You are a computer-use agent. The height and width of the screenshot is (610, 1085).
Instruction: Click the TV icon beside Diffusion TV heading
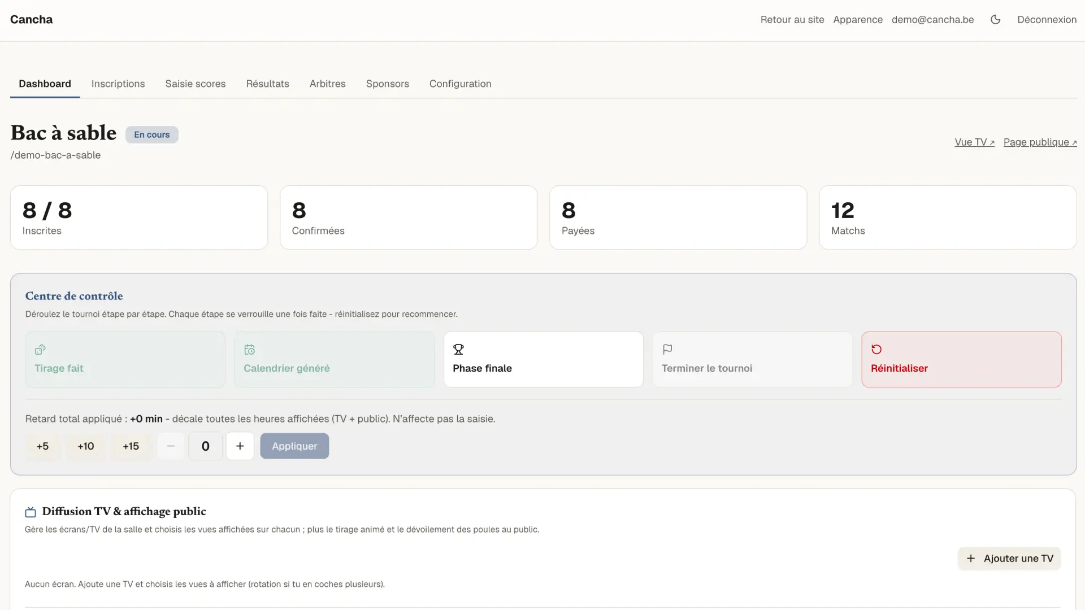[x=31, y=512]
